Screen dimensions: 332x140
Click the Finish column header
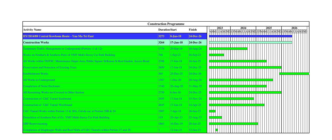click(193, 30)
